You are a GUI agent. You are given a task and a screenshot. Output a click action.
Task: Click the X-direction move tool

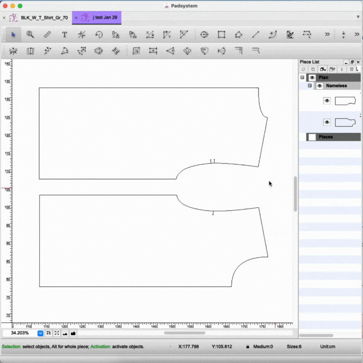coord(116,35)
